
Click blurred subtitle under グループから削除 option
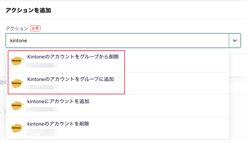click(42, 65)
